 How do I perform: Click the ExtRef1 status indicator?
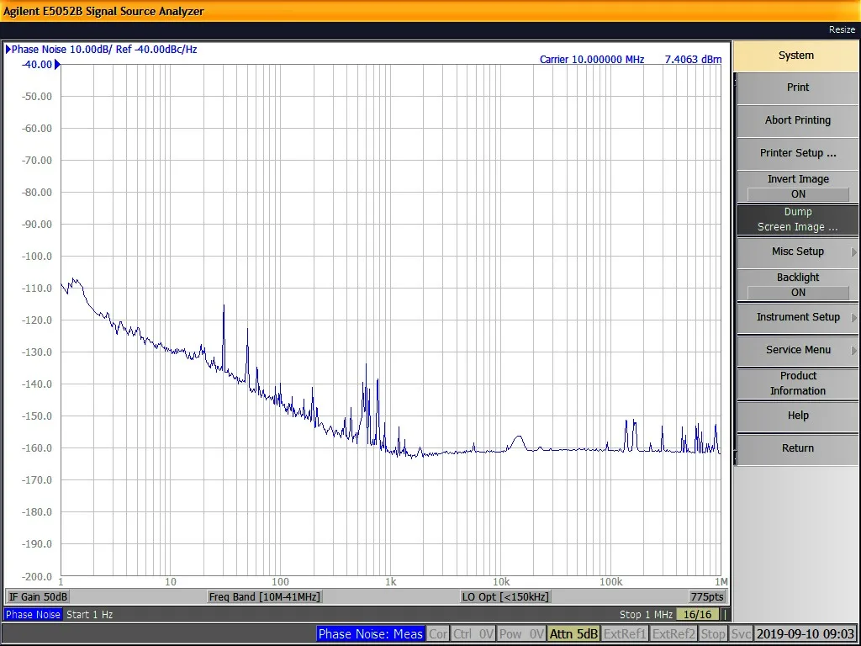click(625, 634)
